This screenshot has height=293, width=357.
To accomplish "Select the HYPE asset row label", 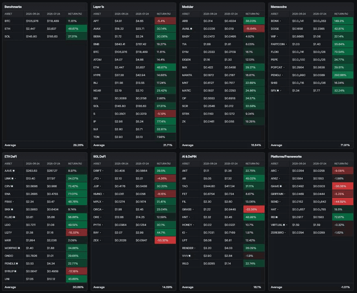I will [x=97, y=75].
